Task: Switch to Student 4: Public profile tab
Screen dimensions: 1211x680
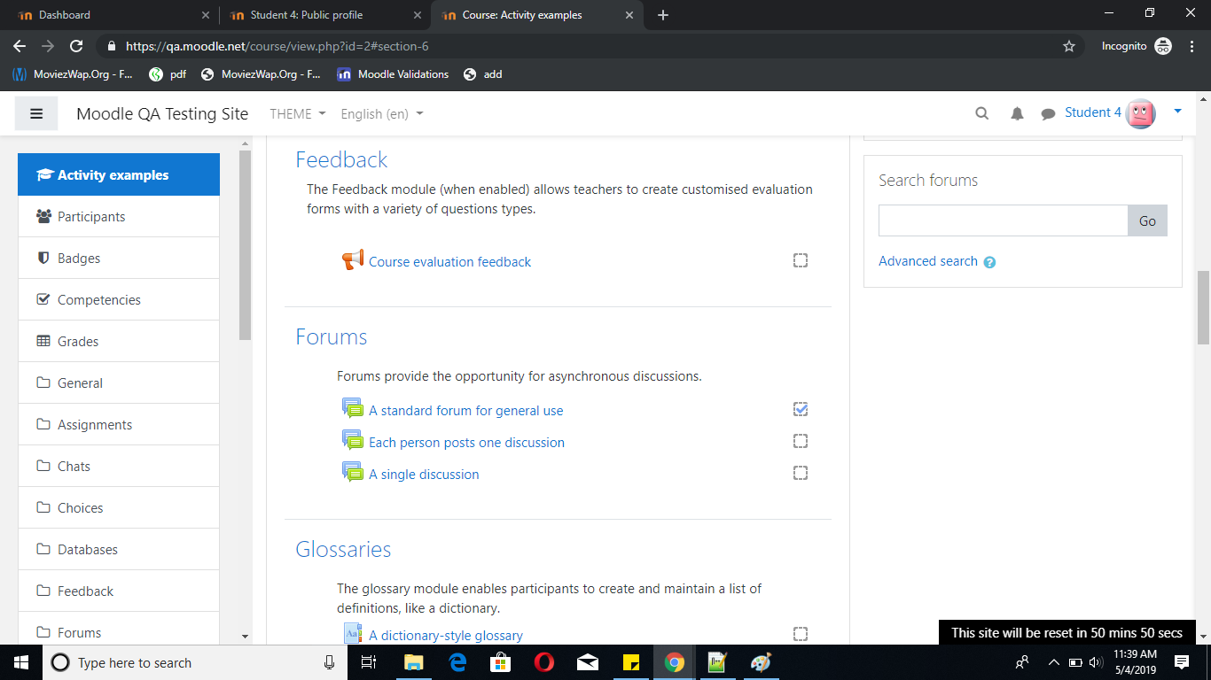Action: pyautogui.click(x=325, y=15)
